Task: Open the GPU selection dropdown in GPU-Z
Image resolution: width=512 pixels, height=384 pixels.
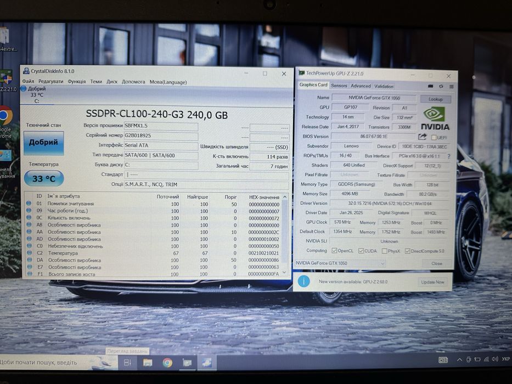Action: click(340, 263)
